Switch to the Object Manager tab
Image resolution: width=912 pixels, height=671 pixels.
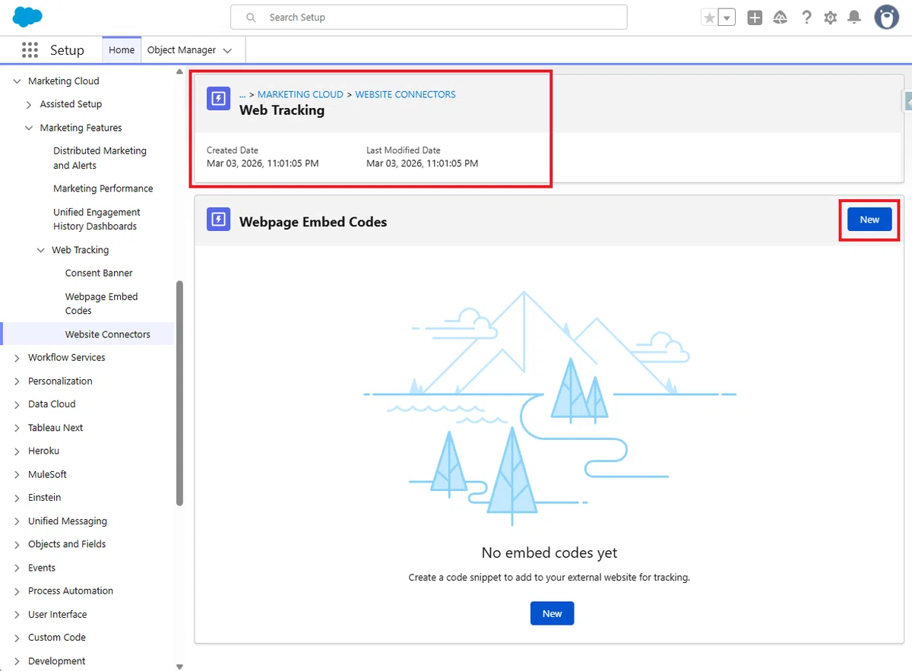182,50
